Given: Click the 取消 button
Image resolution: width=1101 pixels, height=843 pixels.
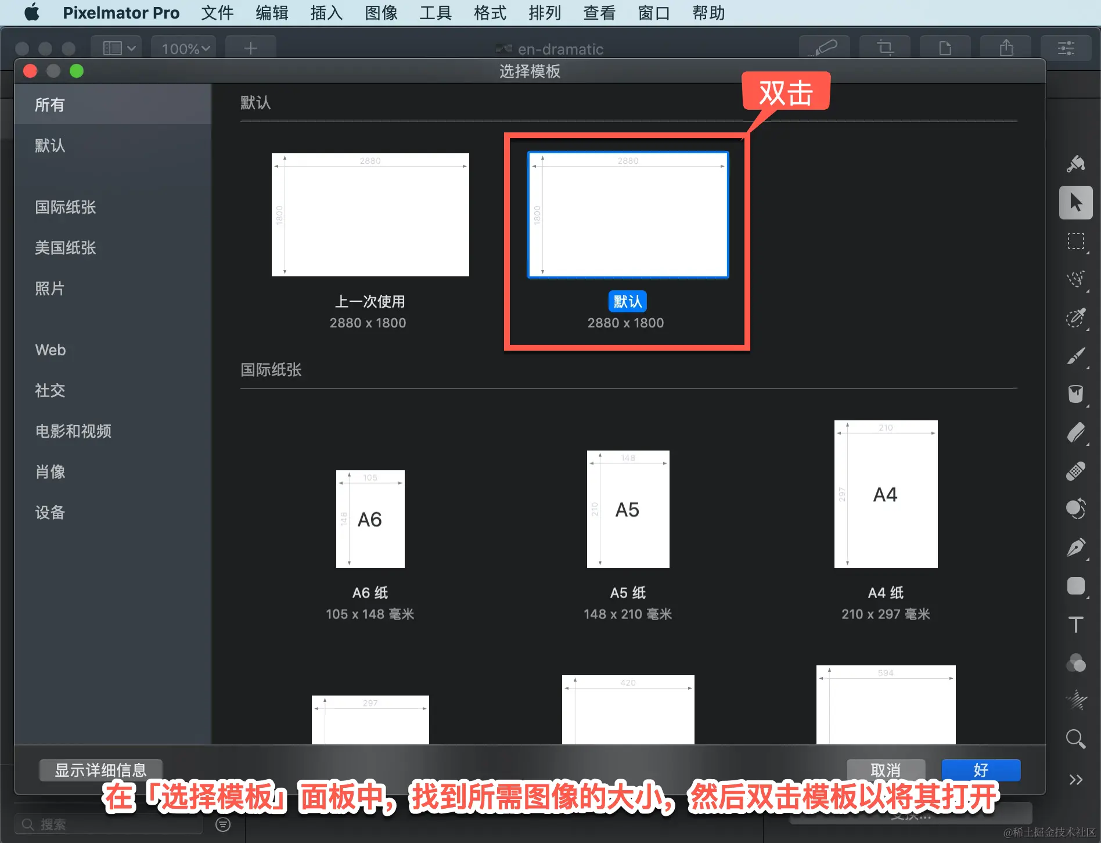Looking at the screenshot, I should [x=886, y=770].
